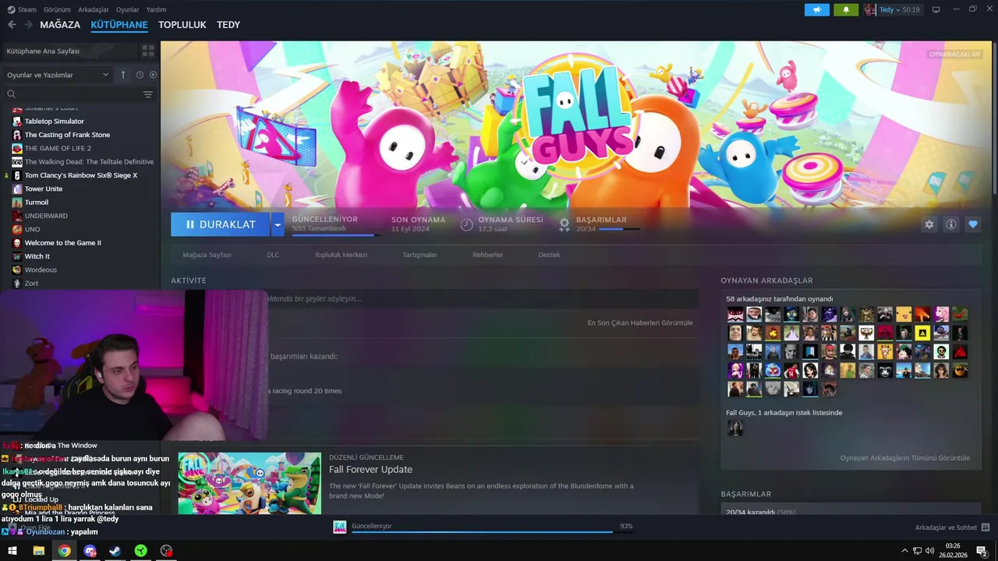The width and height of the screenshot is (998, 561).
Task: Go back with the left arrow
Action: tap(12, 25)
